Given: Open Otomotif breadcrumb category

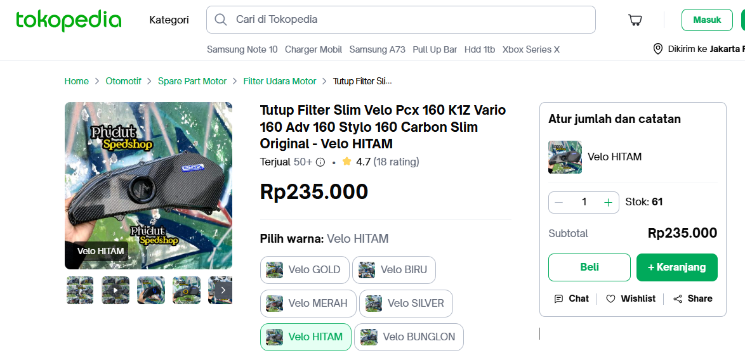Looking at the screenshot, I should [124, 81].
